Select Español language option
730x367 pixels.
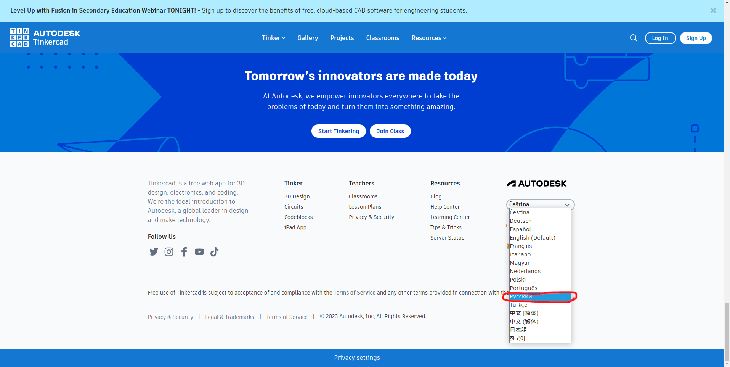point(540,229)
